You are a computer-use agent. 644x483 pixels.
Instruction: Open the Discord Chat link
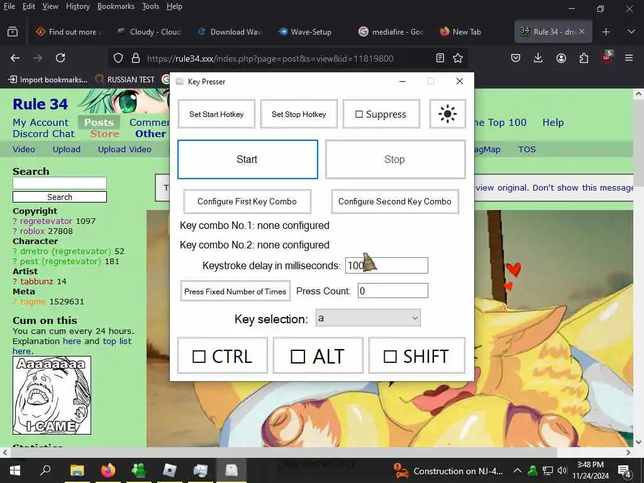pyautogui.click(x=43, y=134)
